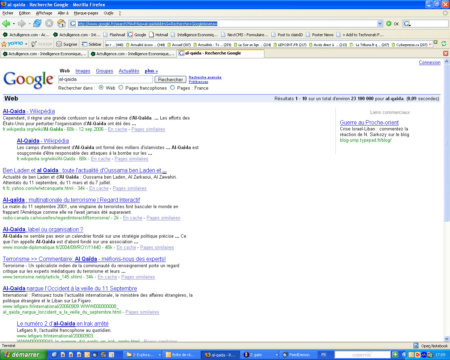This screenshot has height=360, width=450.
Task: Open the Images search link
Action: (83, 71)
